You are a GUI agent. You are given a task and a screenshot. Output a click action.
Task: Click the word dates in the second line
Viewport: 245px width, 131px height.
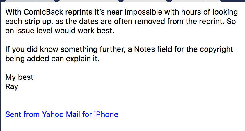coord(89,21)
